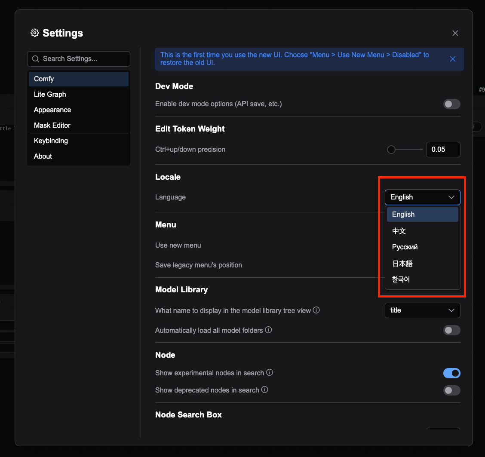Viewport: 485px width, 457px height.
Task: Turn on show deprecated nodes in search
Action: coord(451,390)
